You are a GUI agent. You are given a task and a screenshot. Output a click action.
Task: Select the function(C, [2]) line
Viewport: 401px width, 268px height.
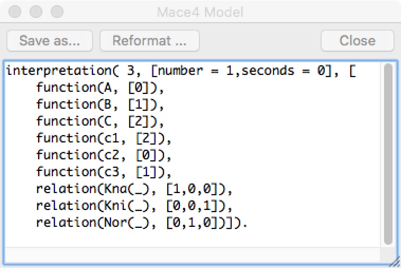tap(101, 121)
